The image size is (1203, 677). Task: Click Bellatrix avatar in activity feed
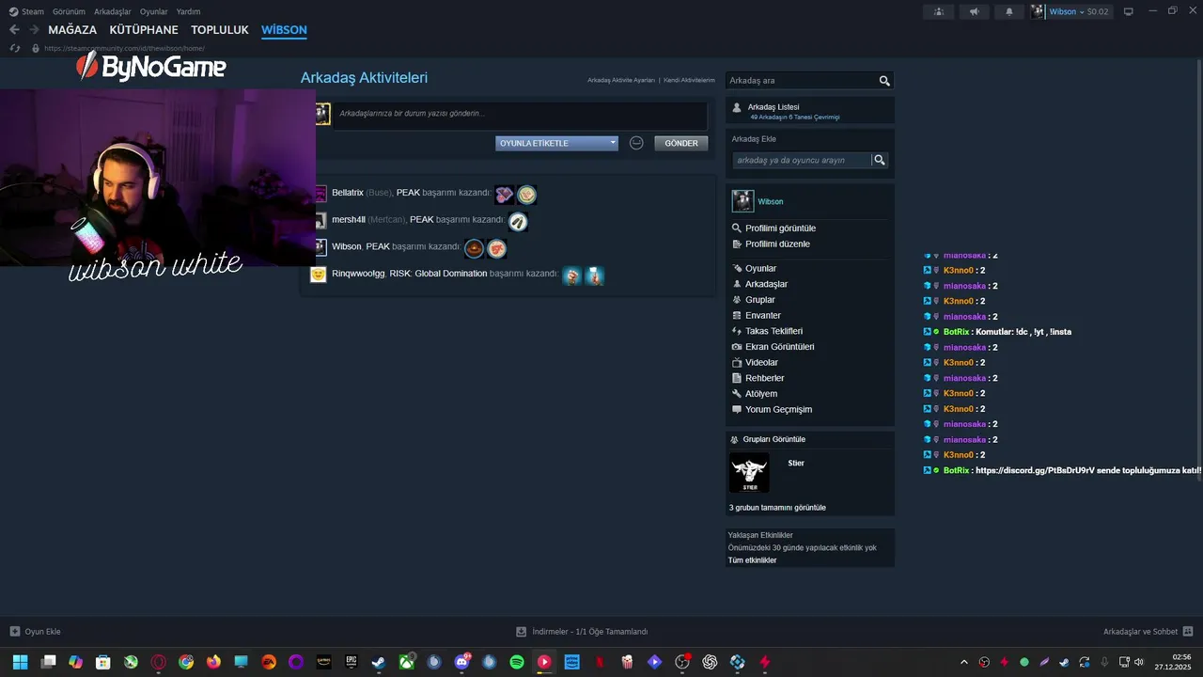(x=320, y=193)
